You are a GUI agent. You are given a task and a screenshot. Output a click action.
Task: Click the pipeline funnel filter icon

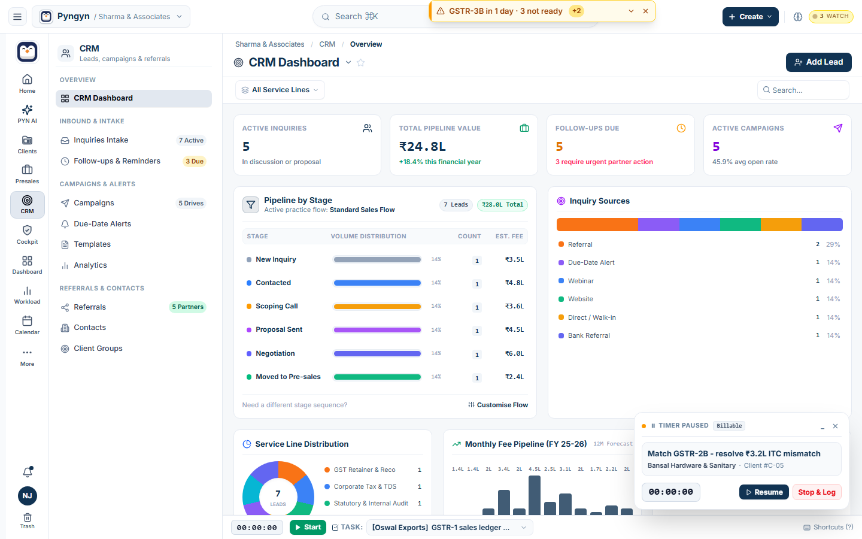pyautogui.click(x=251, y=205)
